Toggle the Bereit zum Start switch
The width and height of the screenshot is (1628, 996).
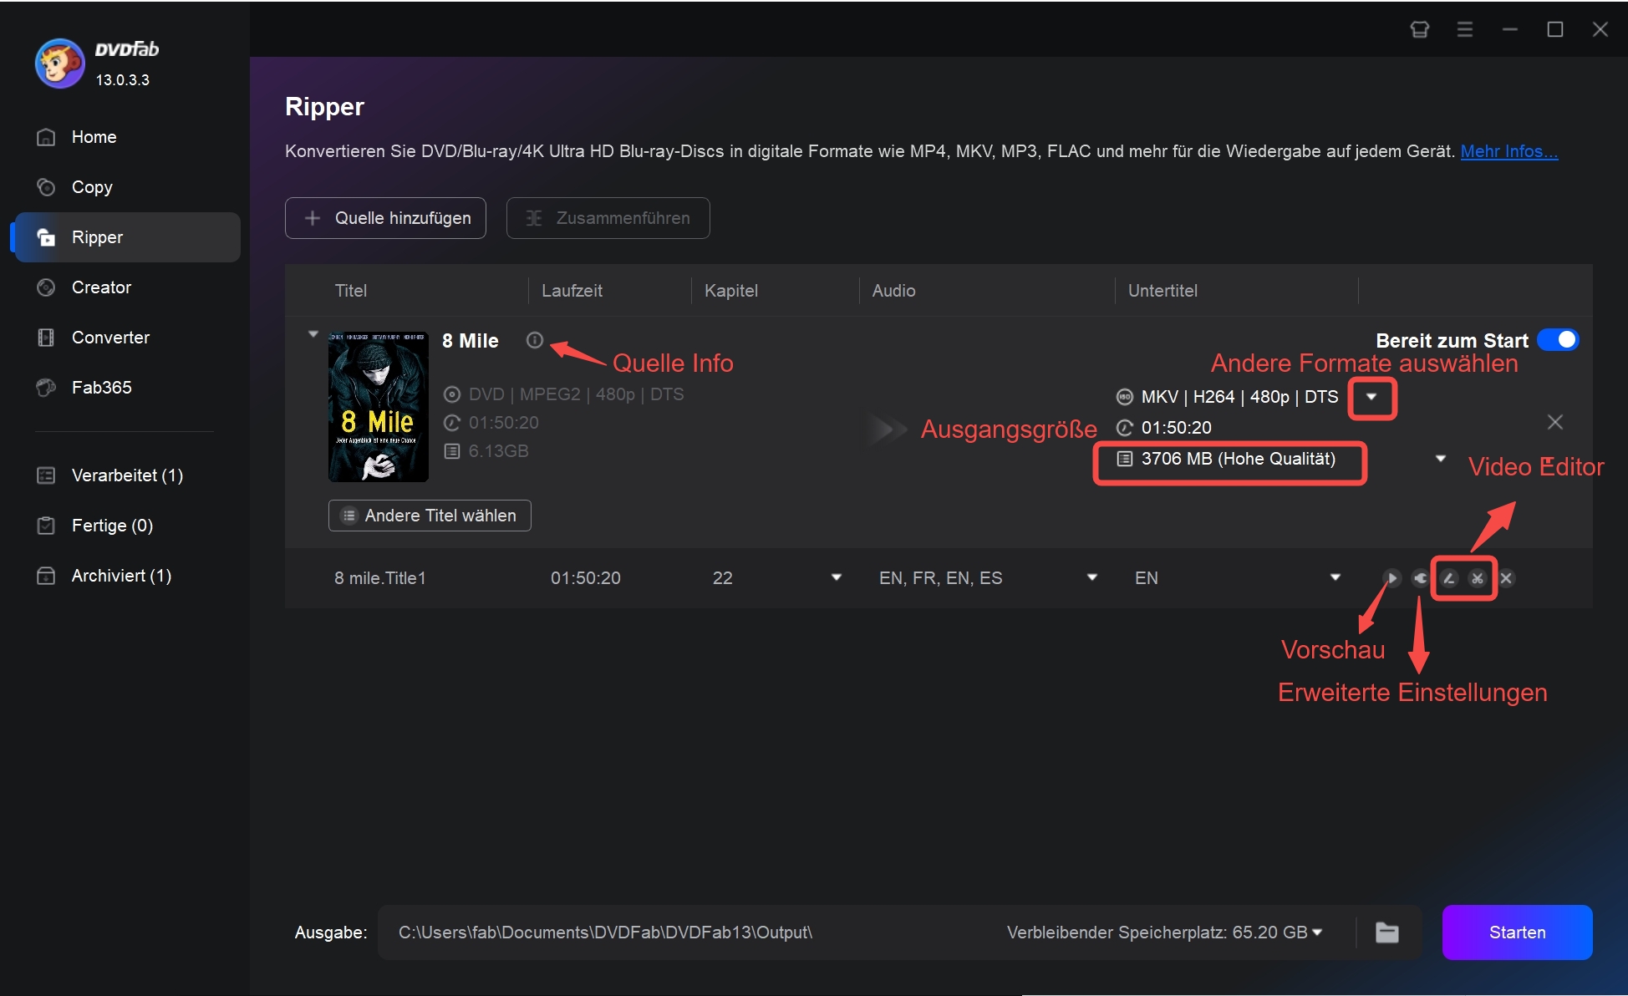tap(1558, 340)
